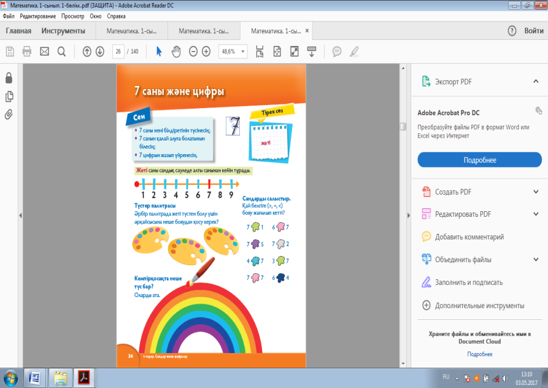Switch to the Инструменты tab
This screenshot has height=388, width=548.
(x=63, y=31)
